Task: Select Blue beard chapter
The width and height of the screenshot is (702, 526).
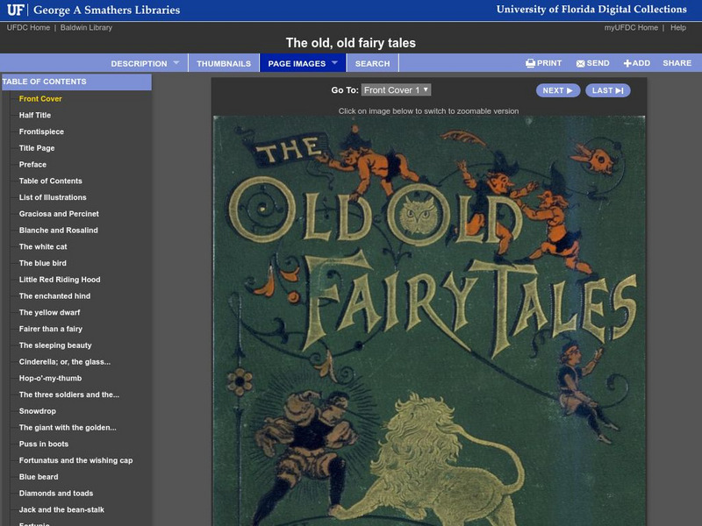Action: pyautogui.click(x=39, y=477)
